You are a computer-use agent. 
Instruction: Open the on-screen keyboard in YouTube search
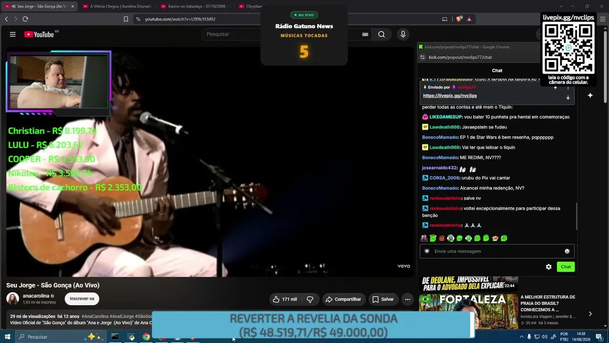tap(365, 34)
